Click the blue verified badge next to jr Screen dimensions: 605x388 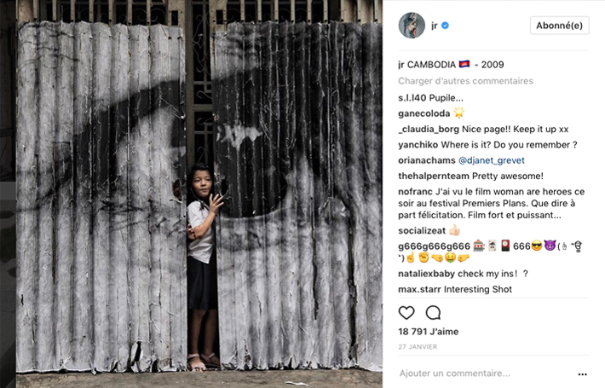coord(445,26)
